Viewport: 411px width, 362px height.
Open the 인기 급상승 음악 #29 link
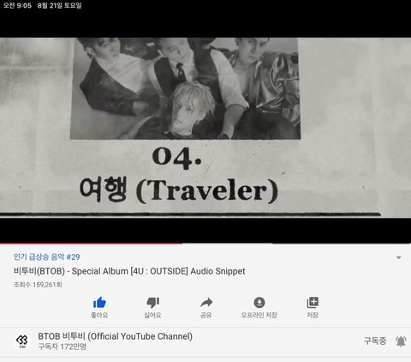point(47,256)
